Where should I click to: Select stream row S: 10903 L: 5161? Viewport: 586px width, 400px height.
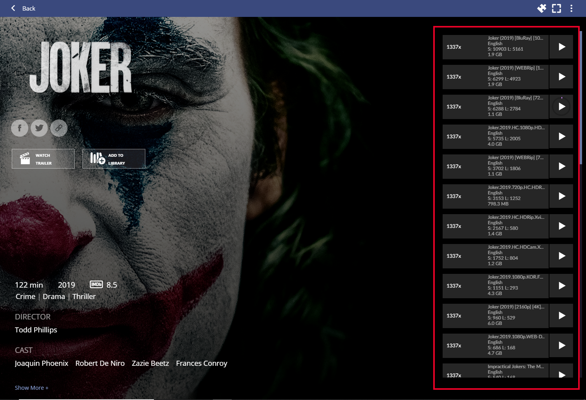click(x=496, y=47)
